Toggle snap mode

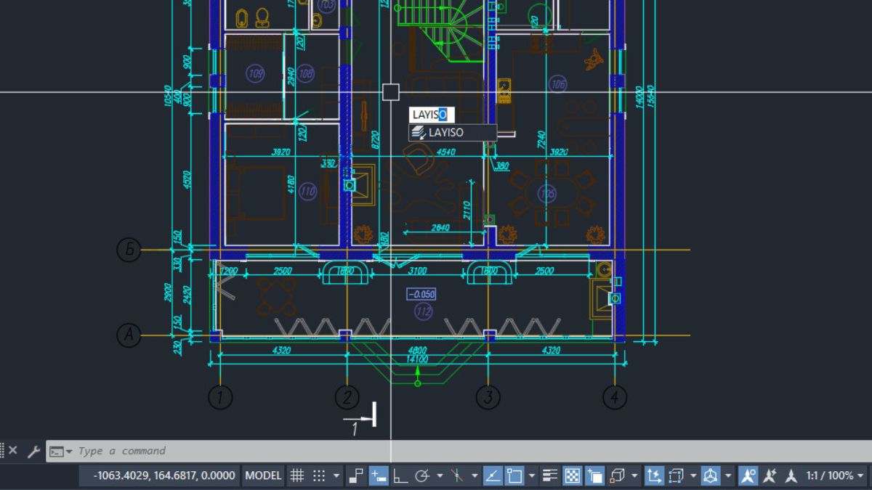pyautogui.click(x=319, y=475)
